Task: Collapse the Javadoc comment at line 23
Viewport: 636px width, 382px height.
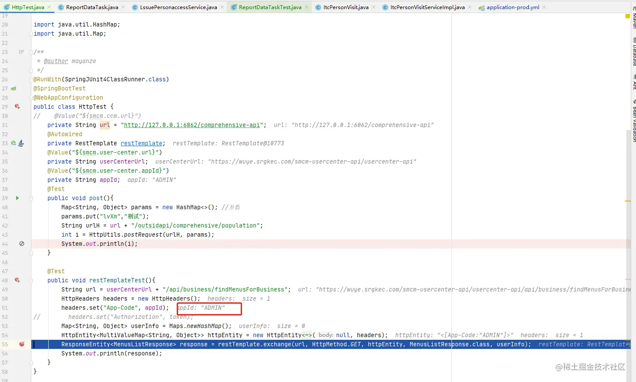Action: pos(31,52)
